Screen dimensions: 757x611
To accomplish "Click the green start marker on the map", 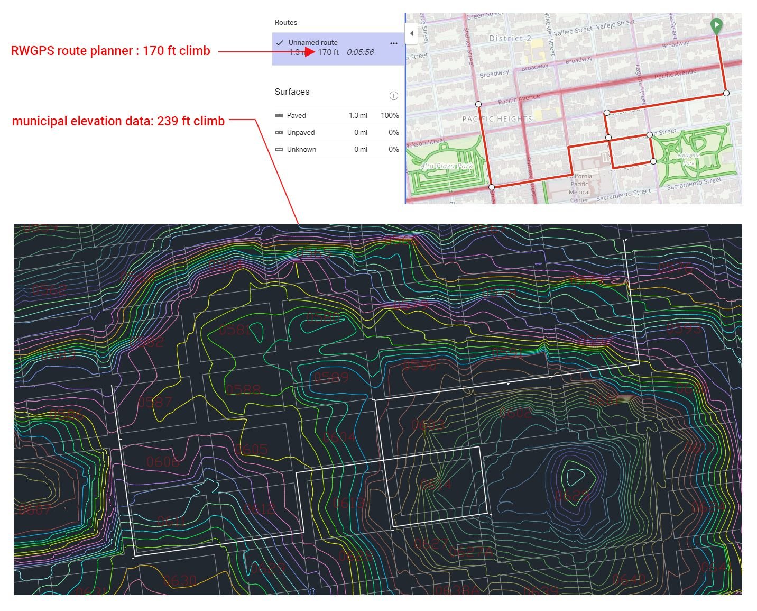I will coord(716,25).
